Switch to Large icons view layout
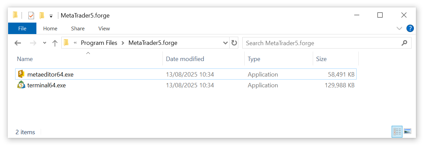 [407, 132]
